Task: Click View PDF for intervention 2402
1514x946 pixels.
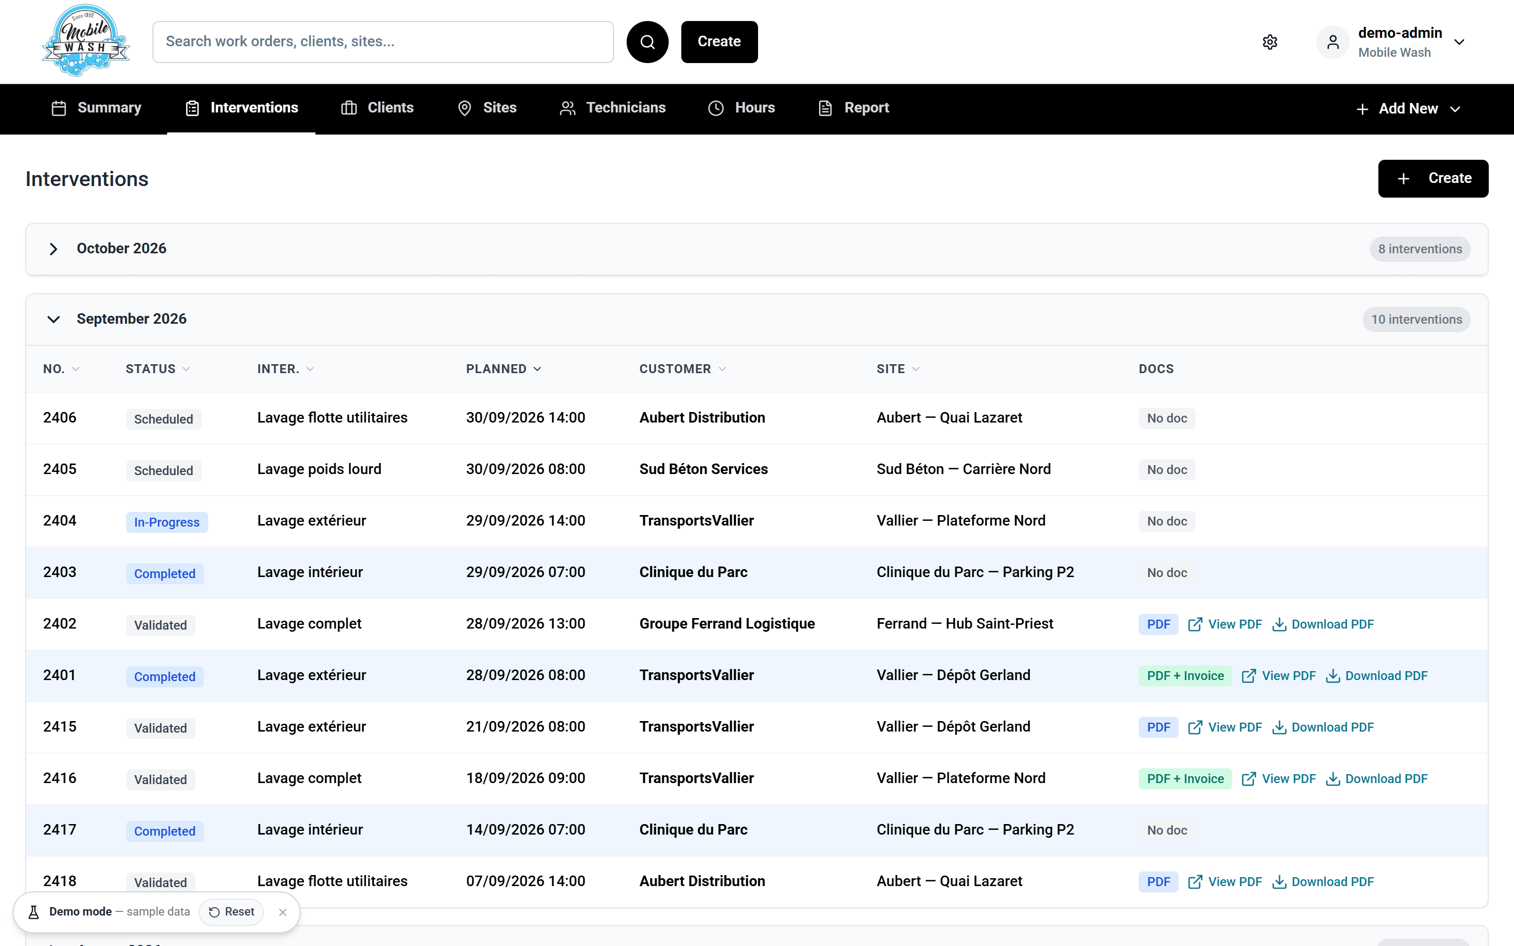Action: click(x=1225, y=624)
